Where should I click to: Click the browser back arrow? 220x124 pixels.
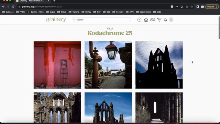pos(3,7)
